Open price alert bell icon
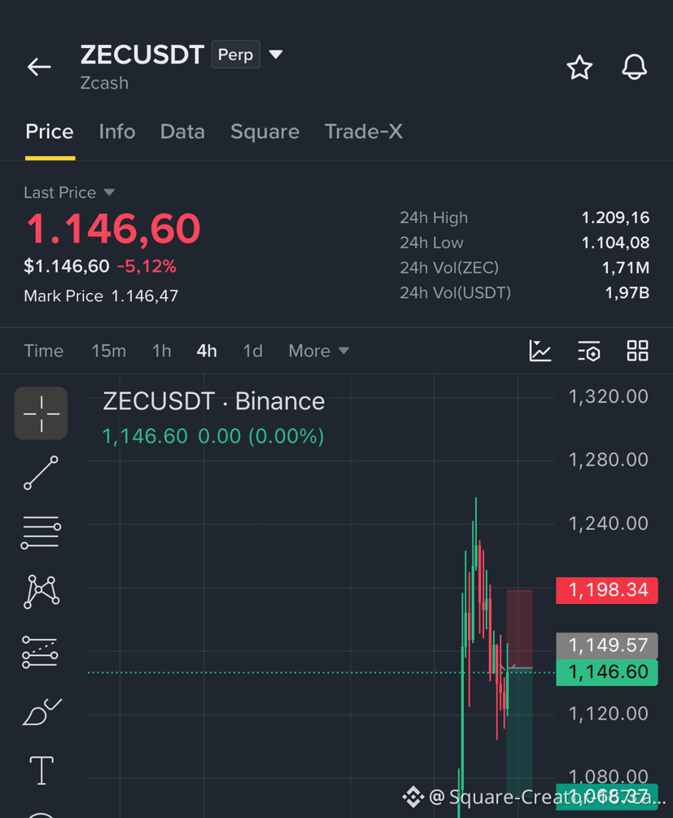 [x=634, y=68]
